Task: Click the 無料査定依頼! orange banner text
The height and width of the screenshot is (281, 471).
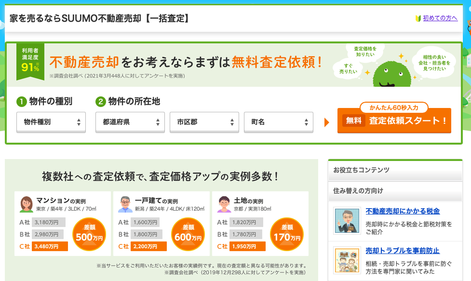Action: 276,62
